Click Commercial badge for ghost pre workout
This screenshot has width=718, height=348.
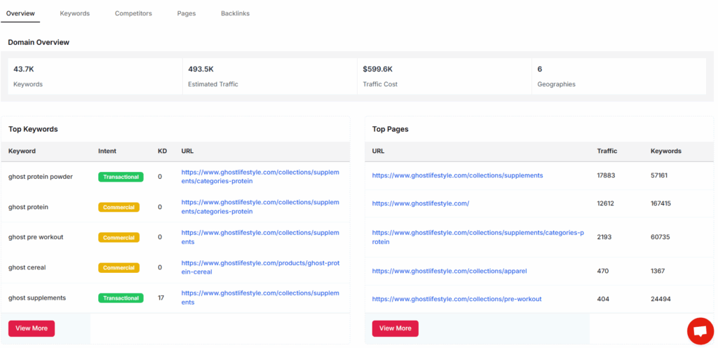[x=118, y=237]
